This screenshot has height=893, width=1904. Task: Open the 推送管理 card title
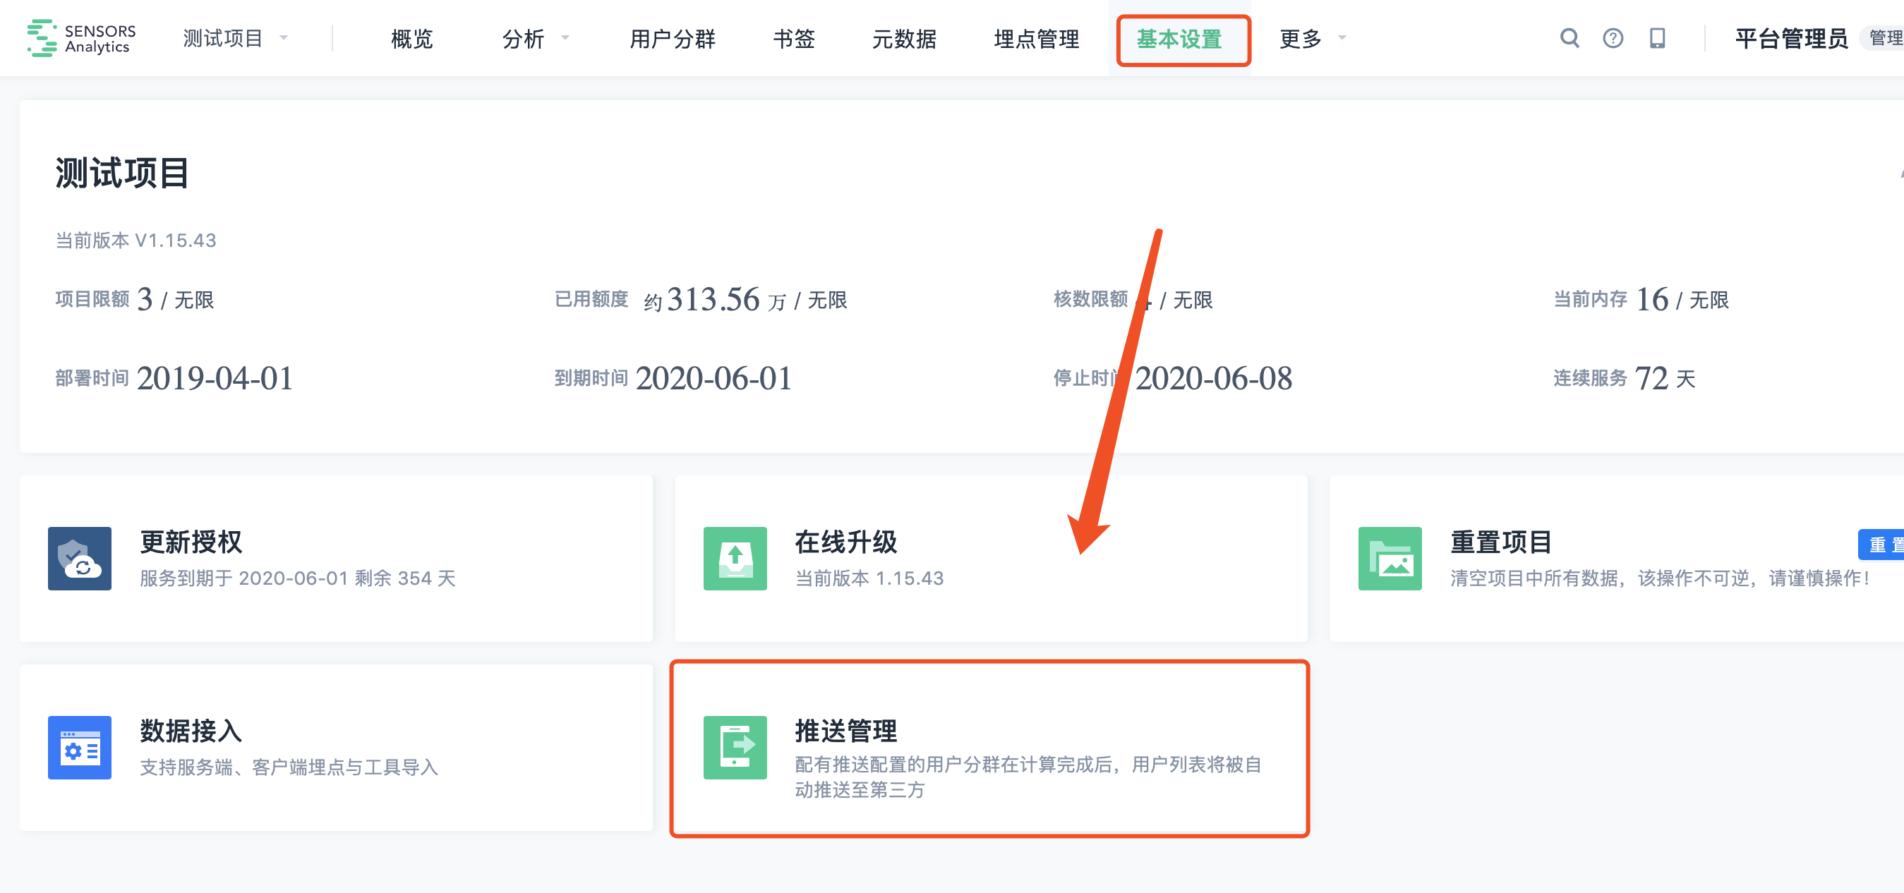(846, 731)
